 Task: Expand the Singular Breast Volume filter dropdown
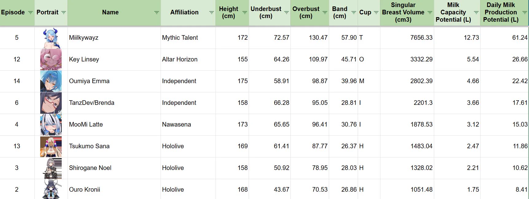point(430,13)
